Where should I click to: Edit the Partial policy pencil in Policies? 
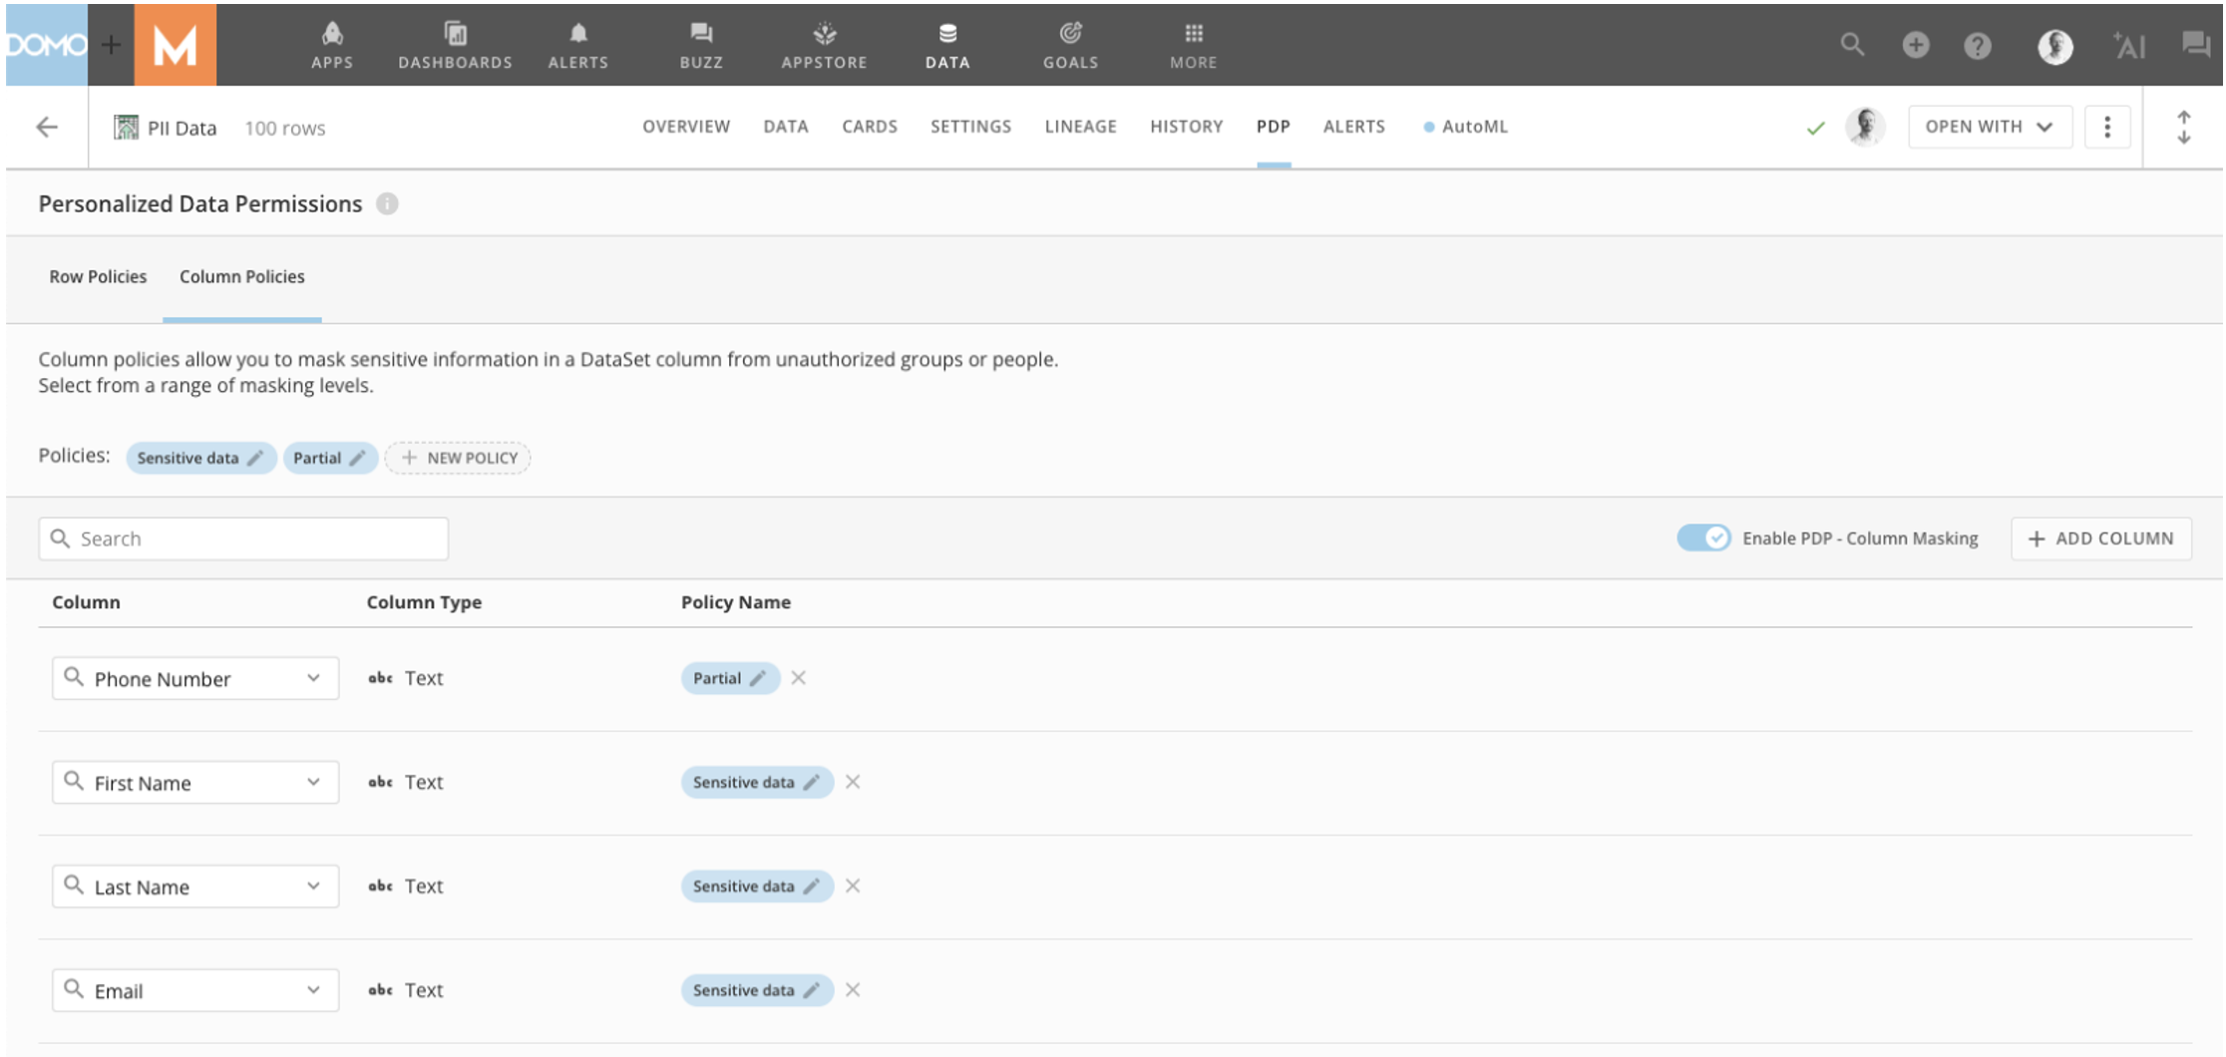click(357, 458)
